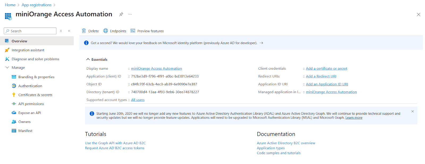Click info icon in ADAL deprecation notice
This screenshot has height=164, width=425.
click(92, 114)
